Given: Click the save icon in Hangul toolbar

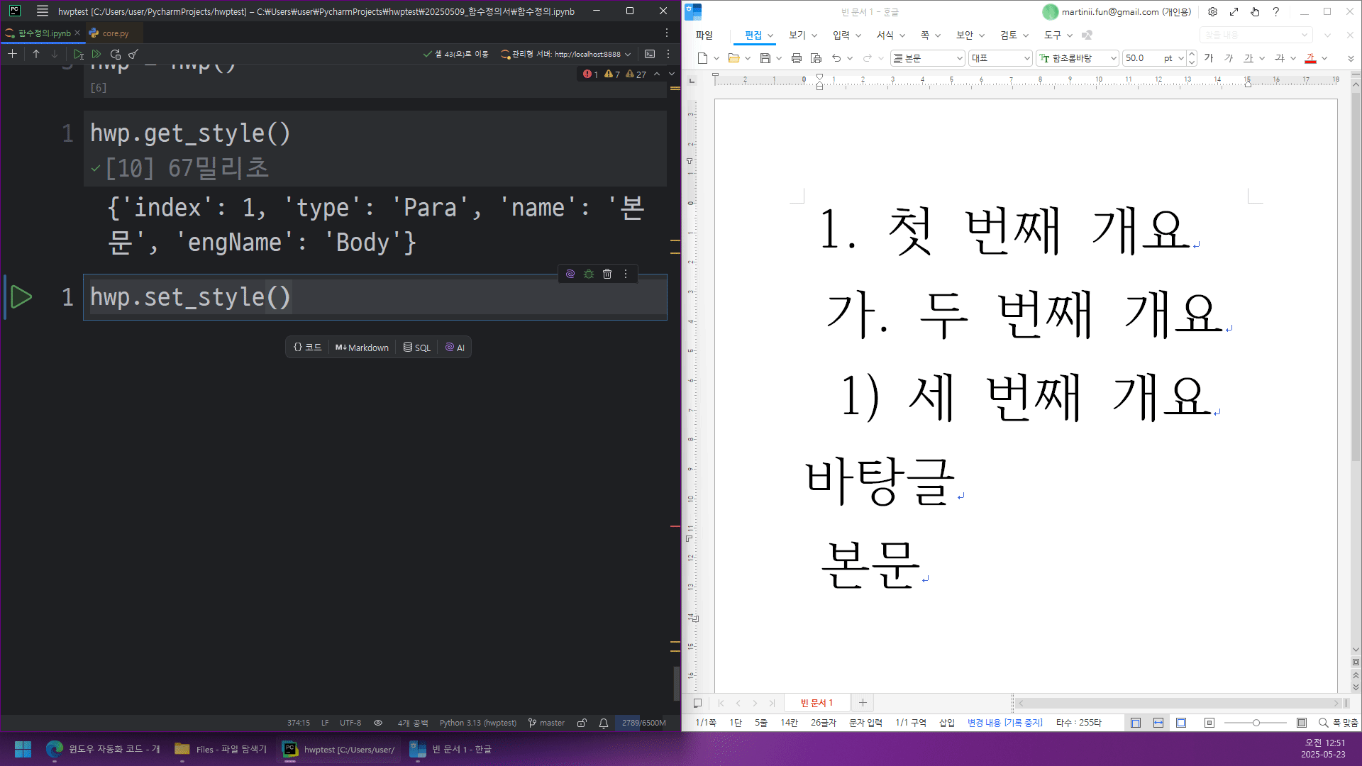Looking at the screenshot, I should coord(765,58).
